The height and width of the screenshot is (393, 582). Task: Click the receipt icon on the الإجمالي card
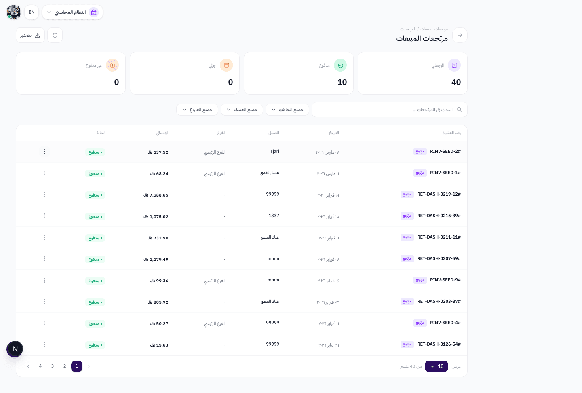click(454, 65)
